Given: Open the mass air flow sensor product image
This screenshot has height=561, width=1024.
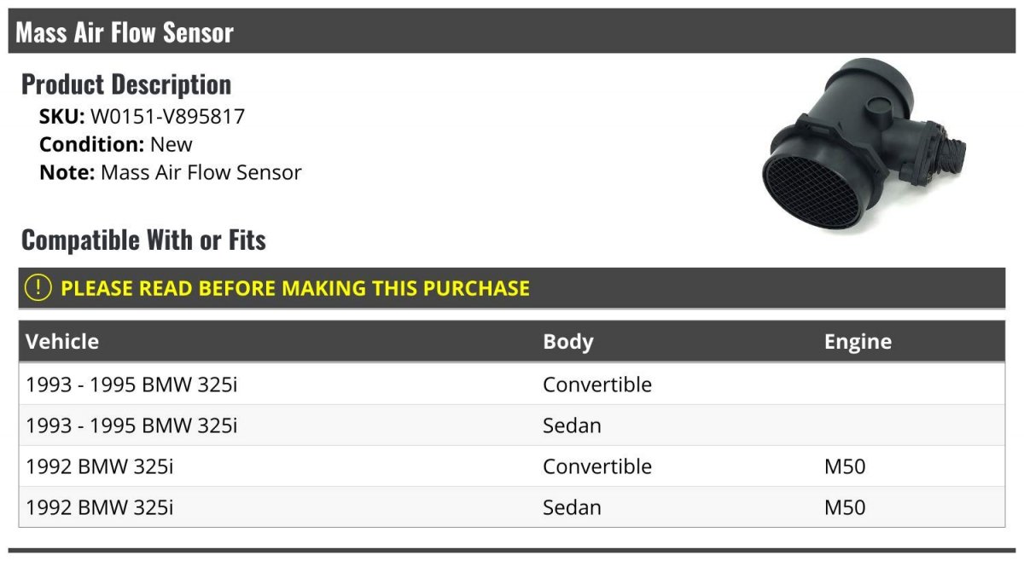Looking at the screenshot, I should (x=865, y=146).
